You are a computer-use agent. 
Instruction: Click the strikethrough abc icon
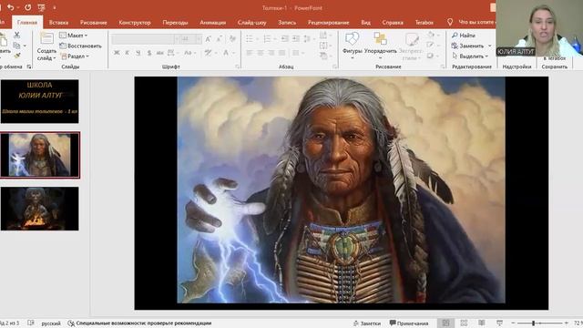point(160,53)
